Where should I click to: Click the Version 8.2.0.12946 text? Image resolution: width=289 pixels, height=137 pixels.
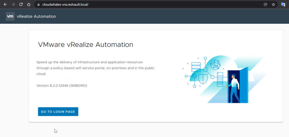click(62, 86)
